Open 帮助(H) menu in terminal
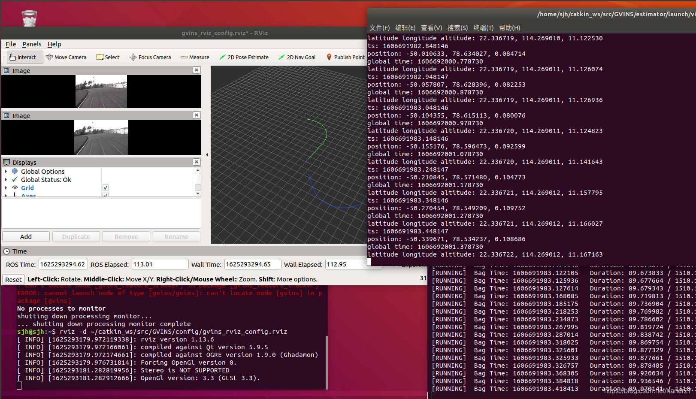The image size is (696, 399). coord(510,28)
